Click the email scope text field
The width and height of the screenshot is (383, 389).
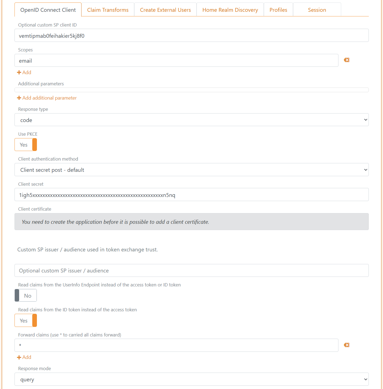[176, 60]
